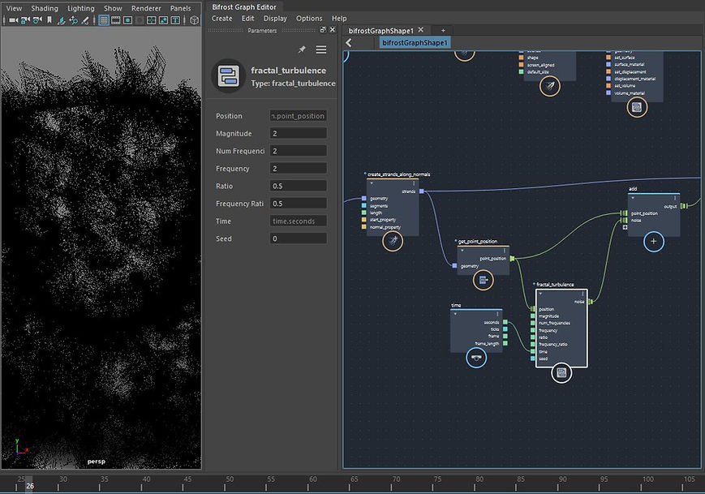
Task: Click the bifrostGraphShape1 breadcrumb
Action: tap(415, 43)
